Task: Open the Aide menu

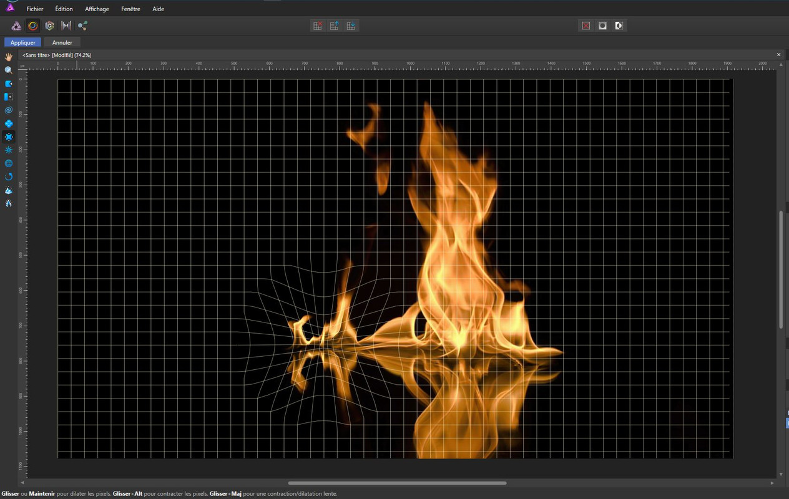Action: (x=159, y=9)
